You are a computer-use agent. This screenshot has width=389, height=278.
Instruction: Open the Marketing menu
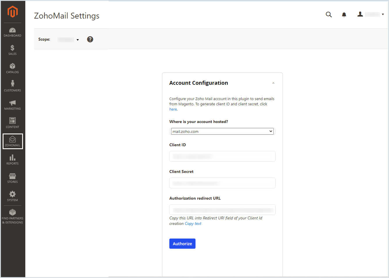pyautogui.click(x=13, y=105)
